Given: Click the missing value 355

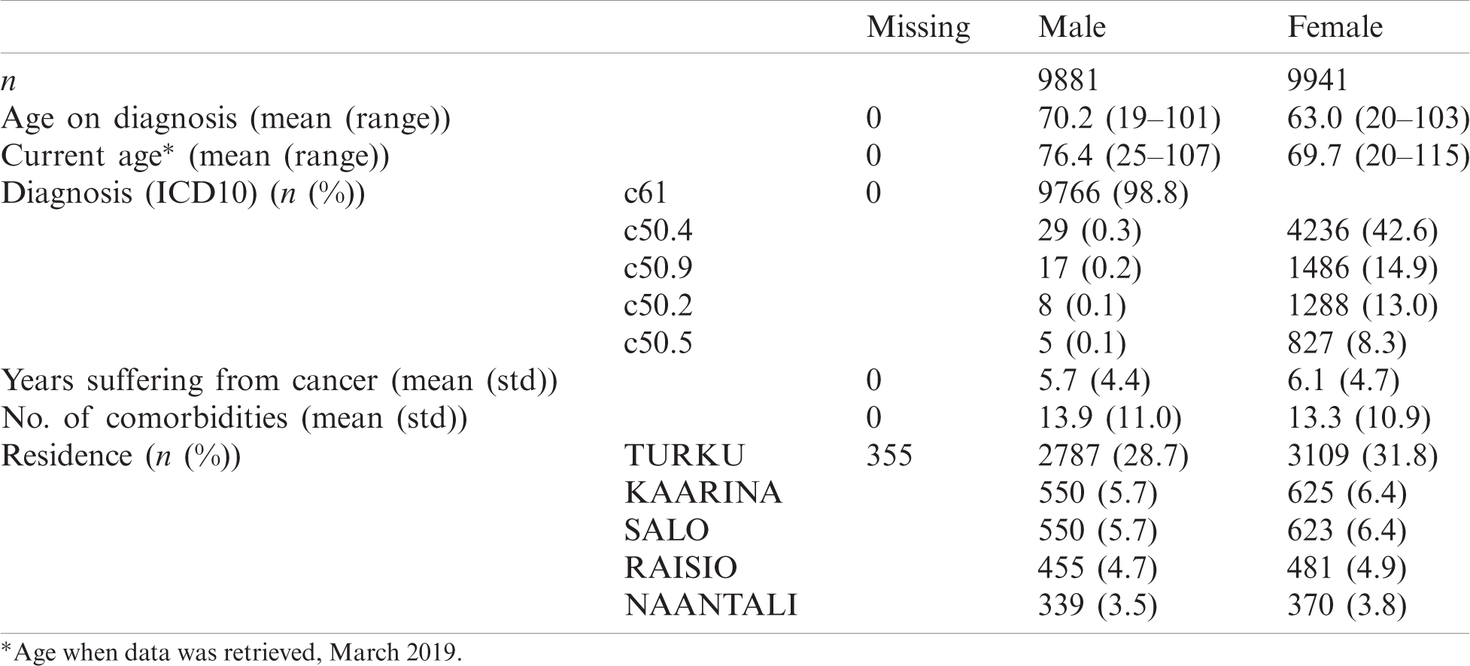Looking at the screenshot, I should click(x=889, y=456).
